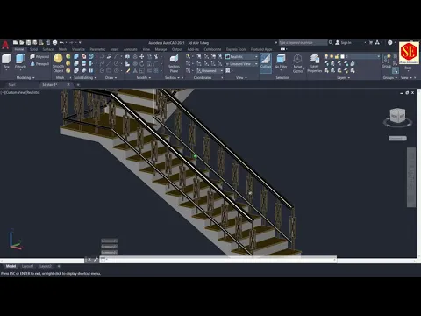Click New drawing in Quick Access toolbar
421x316 pixels.
(16, 43)
